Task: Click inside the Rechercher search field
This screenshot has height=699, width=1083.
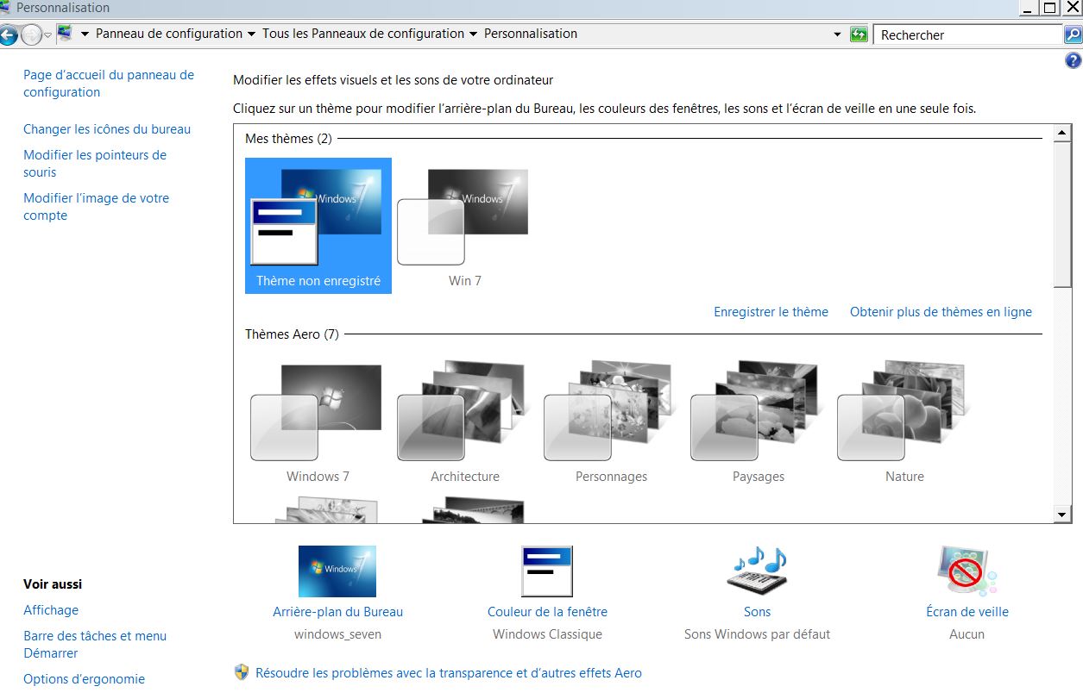Action: pos(967,35)
